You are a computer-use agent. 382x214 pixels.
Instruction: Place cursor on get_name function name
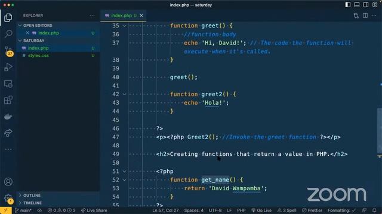pyautogui.click(x=215, y=180)
